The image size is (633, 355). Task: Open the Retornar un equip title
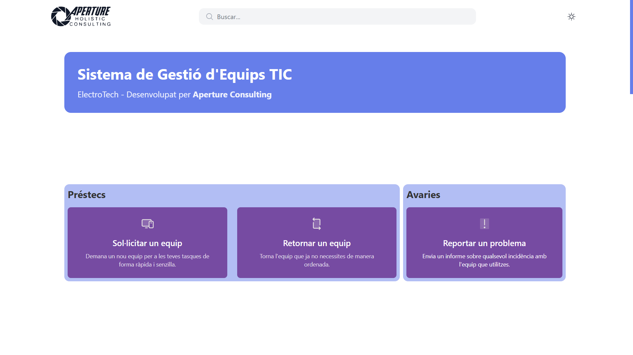point(317,243)
